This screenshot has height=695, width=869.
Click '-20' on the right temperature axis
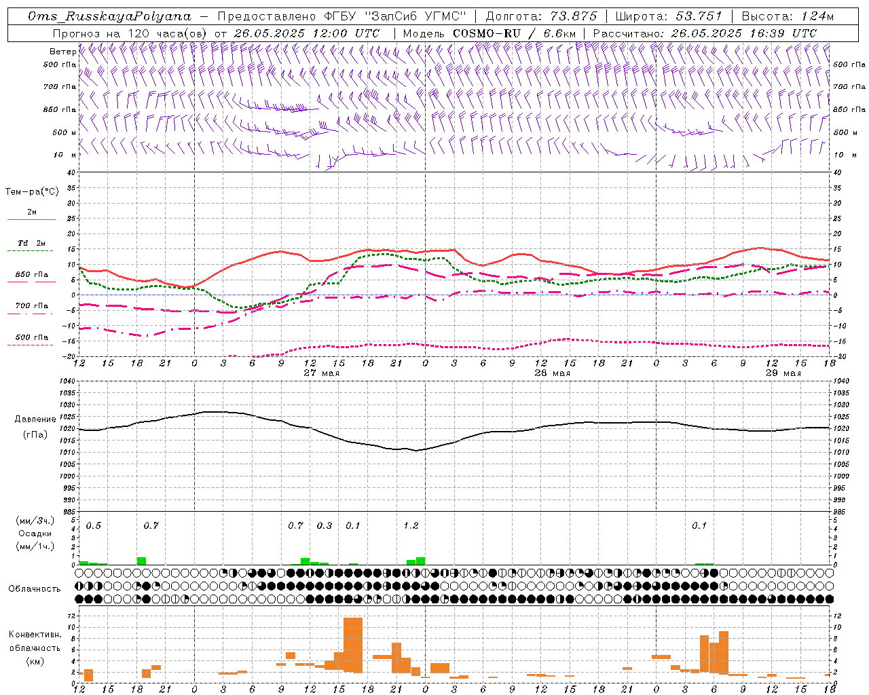click(838, 356)
